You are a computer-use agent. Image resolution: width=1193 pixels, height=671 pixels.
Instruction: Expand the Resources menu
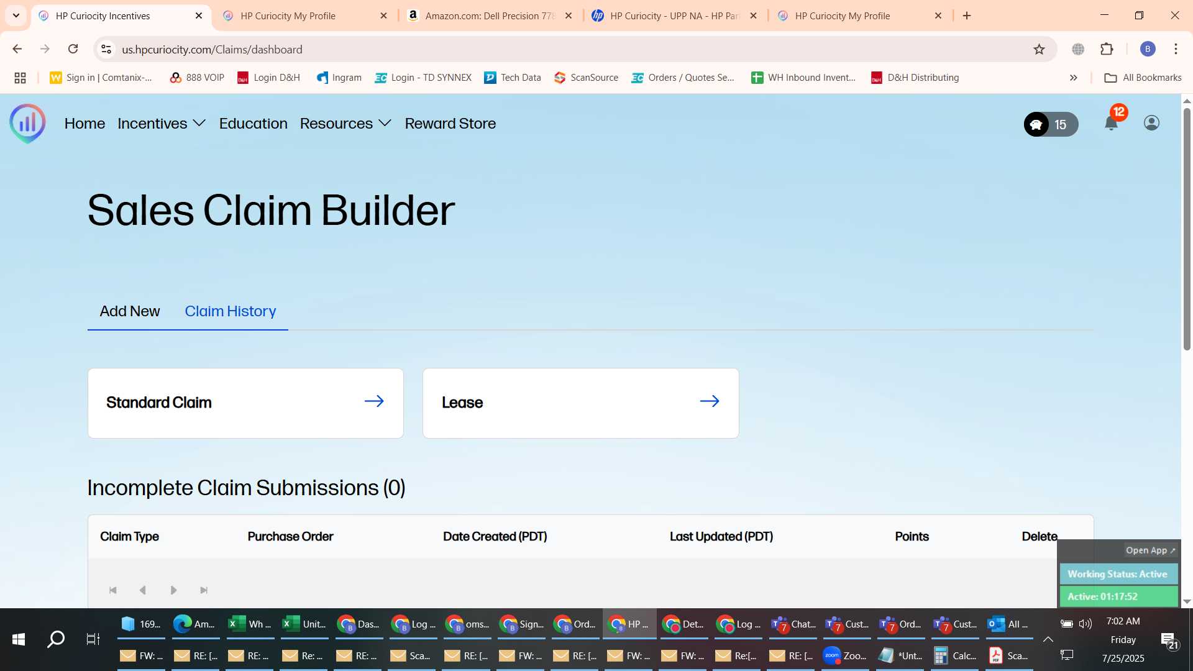345,124
